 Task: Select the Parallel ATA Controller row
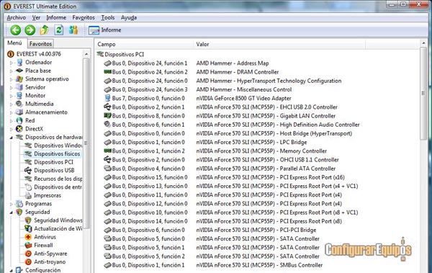point(266,169)
